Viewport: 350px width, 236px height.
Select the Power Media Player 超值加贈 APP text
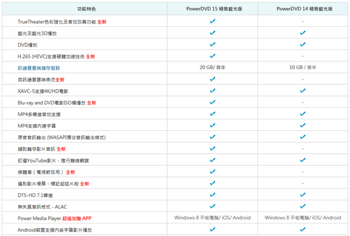55,218
